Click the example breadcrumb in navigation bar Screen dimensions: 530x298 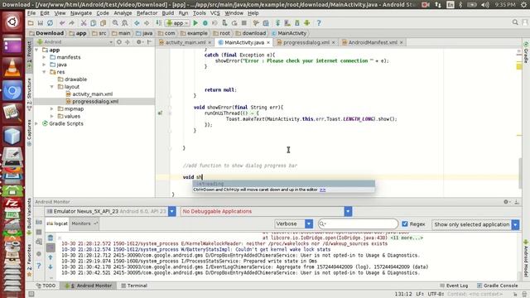coord(195,33)
